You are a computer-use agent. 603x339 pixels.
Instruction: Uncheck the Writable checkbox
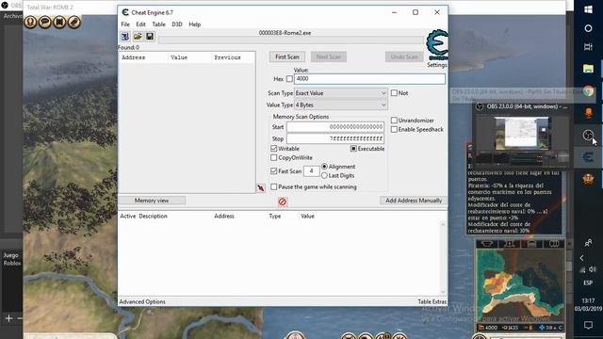coord(274,149)
